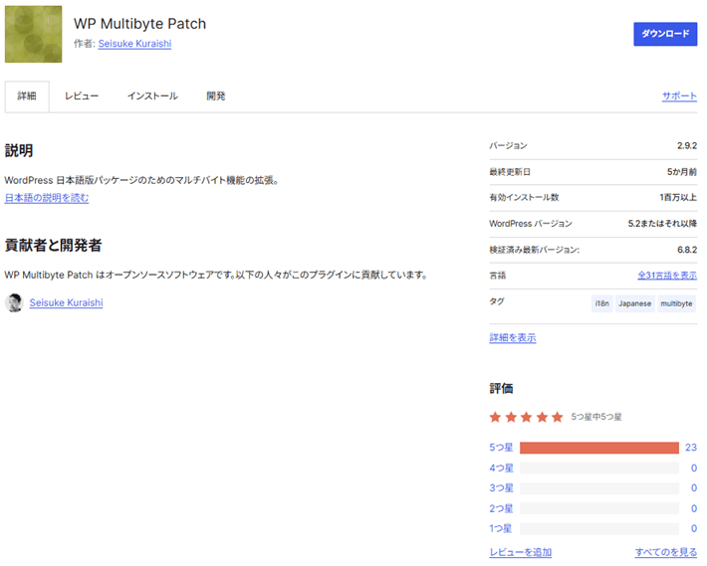Viewport: 707px width, 566px height.
Task: Click the fourth rating star
Action: pos(542,417)
